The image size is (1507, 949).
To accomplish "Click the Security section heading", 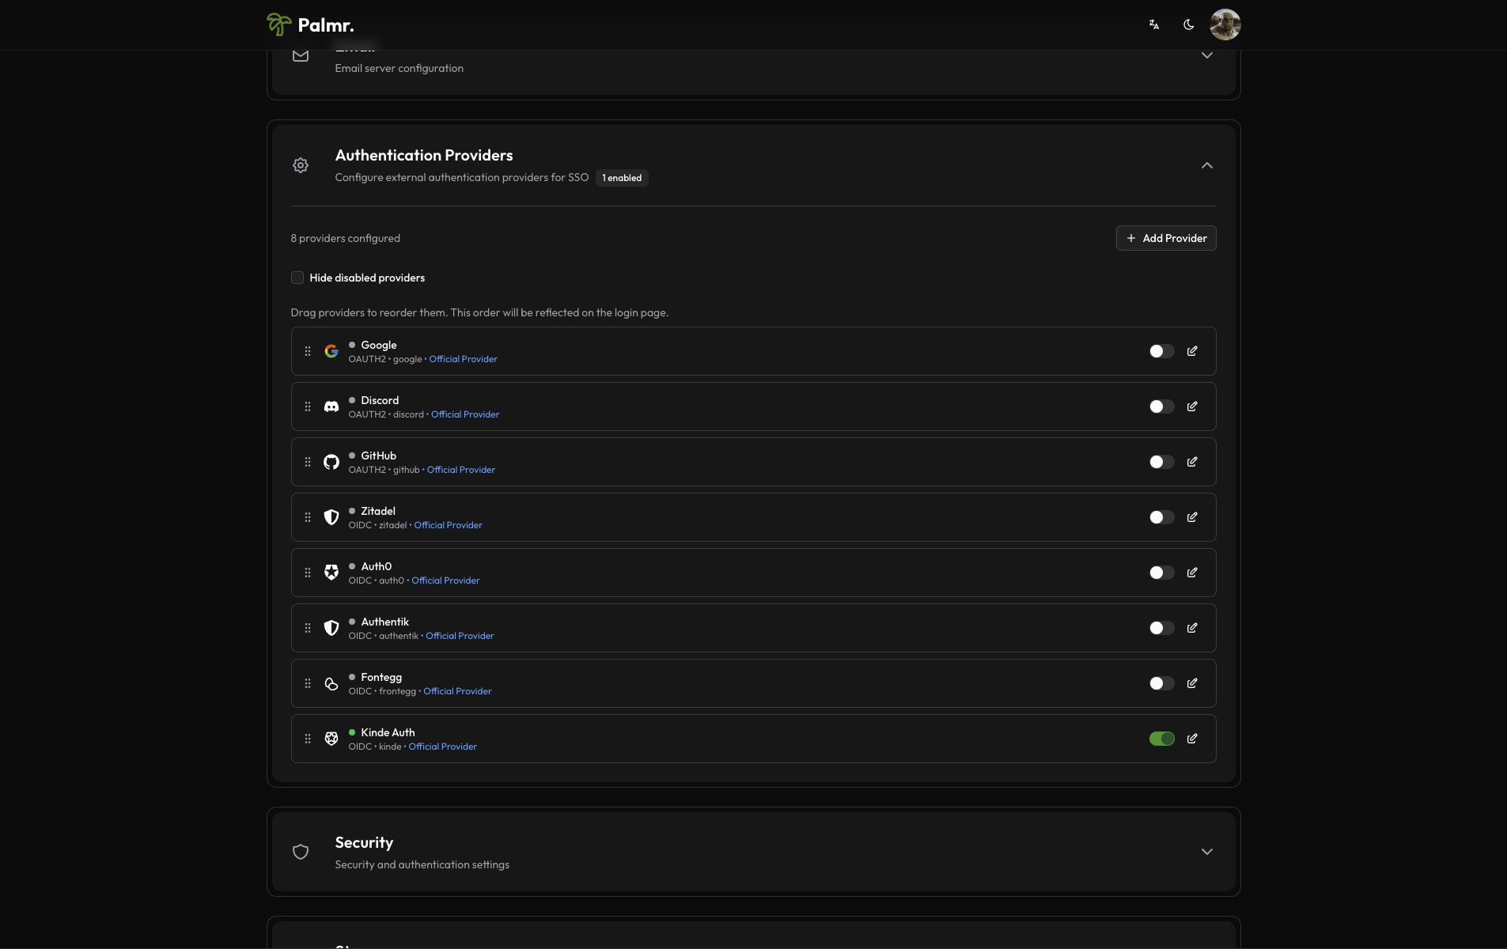I will 364,842.
